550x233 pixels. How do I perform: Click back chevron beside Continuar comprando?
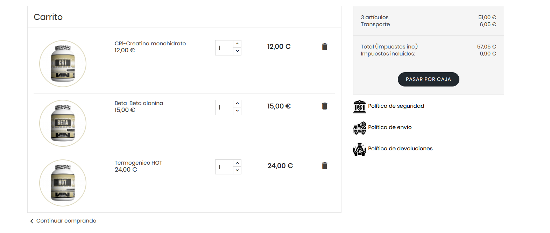[32, 221]
